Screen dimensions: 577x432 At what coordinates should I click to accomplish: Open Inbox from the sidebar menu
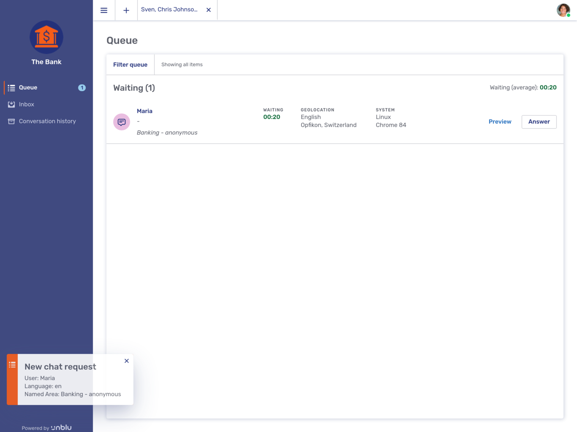click(27, 104)
